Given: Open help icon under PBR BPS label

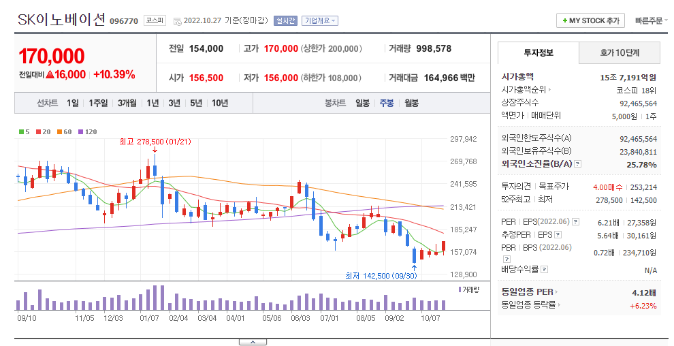Looking at the screenshot, I should pos(507,259).
